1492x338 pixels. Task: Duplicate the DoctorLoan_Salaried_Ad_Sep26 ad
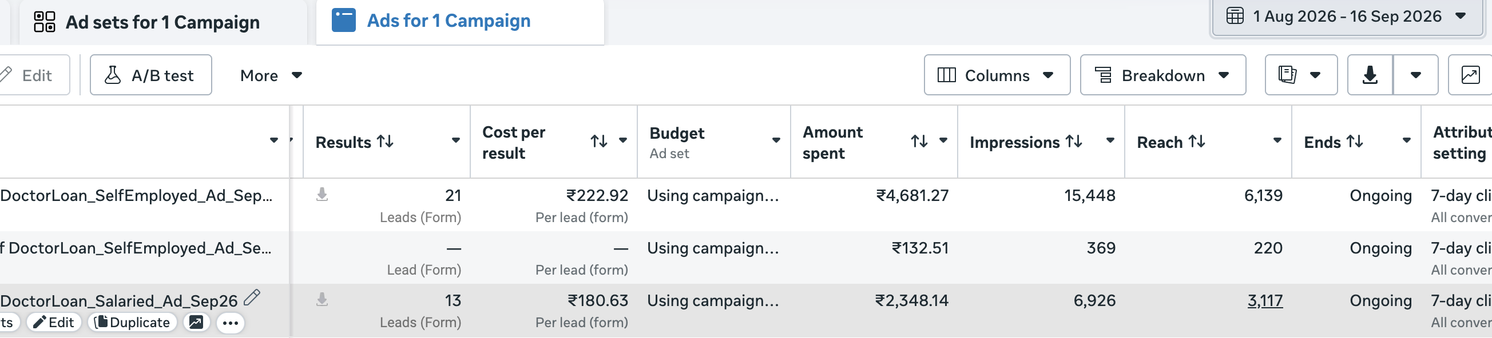132,323
